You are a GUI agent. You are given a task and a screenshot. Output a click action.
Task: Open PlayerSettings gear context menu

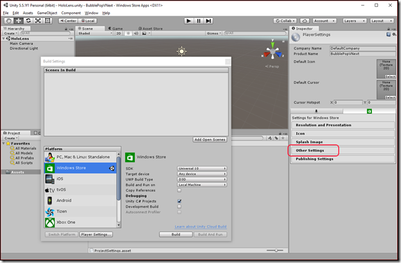(394, 35)
